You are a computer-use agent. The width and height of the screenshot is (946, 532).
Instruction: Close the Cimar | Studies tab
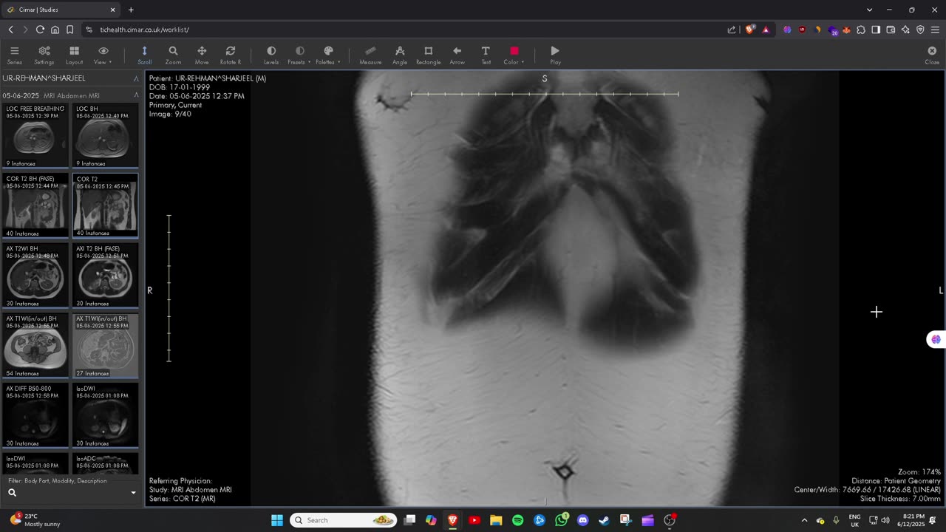coord(113,10)
